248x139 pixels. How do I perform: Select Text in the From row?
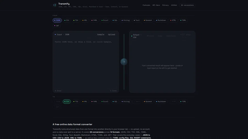(x=137, y=20)
